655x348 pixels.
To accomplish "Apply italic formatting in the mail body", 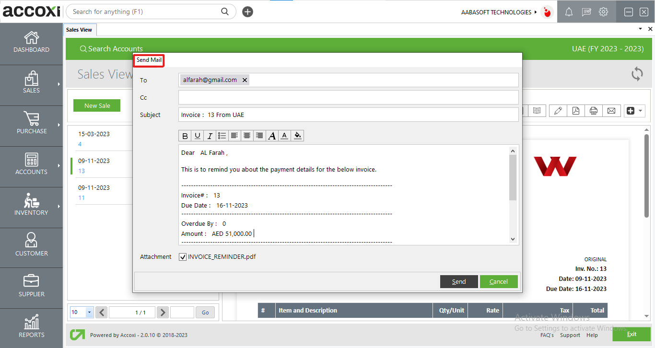I will click(x=210, y=136).
